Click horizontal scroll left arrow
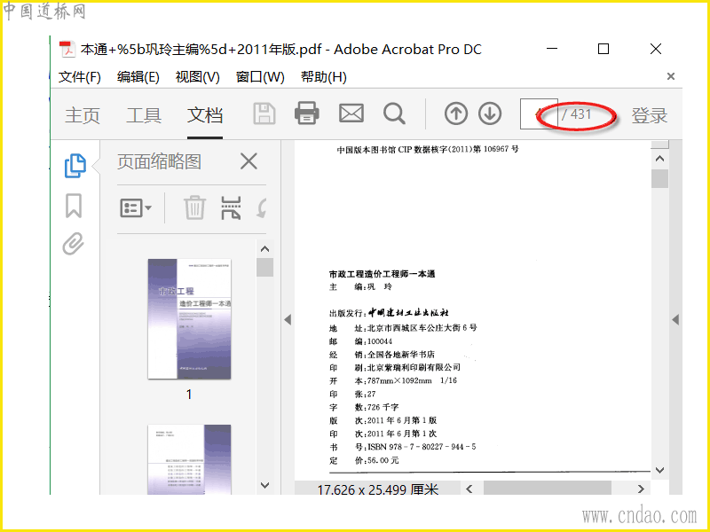This screenshot has height=532, width=710. (x=469, y=489)
